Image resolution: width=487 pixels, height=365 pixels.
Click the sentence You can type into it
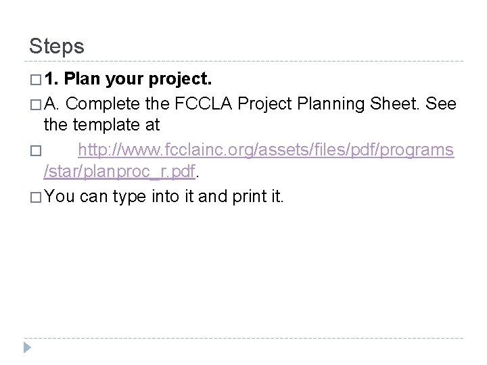coord(164,197)
